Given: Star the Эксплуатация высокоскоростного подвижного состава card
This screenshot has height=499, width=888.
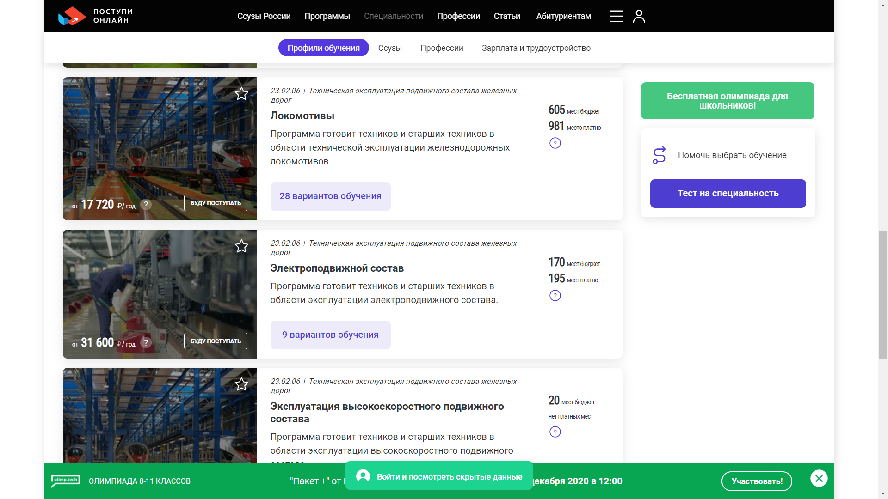Looking at the screenshot, I should (241, 384).
